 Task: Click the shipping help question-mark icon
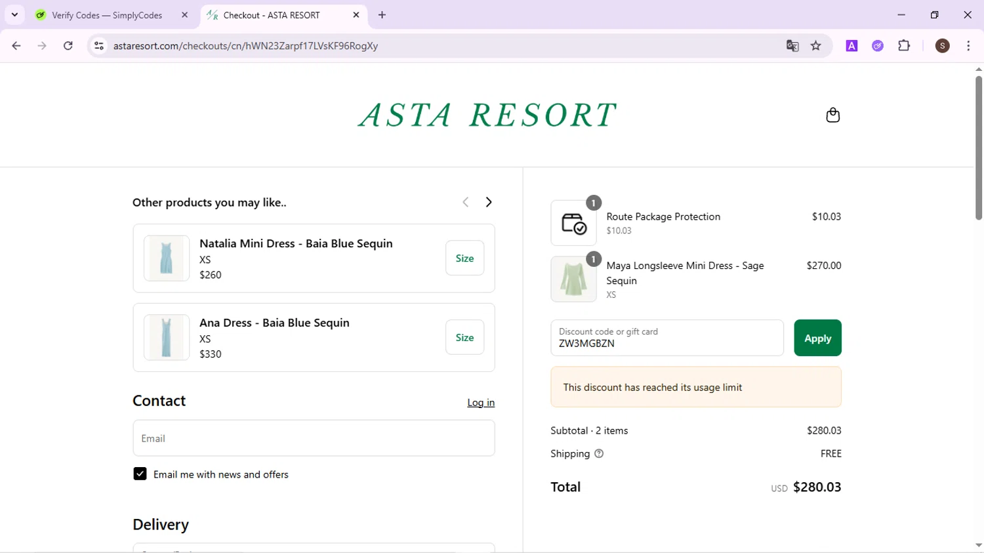coord(599,453)
